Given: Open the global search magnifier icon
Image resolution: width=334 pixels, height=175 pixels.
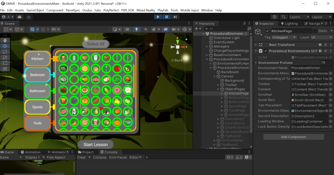Looking at the screenshot, I should tap(283, 17).
